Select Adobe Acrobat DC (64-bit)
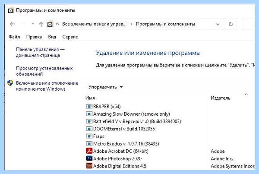 121,151
